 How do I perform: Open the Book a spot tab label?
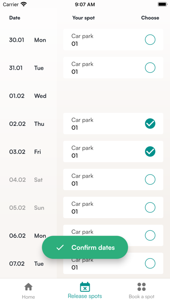(141, 296)
